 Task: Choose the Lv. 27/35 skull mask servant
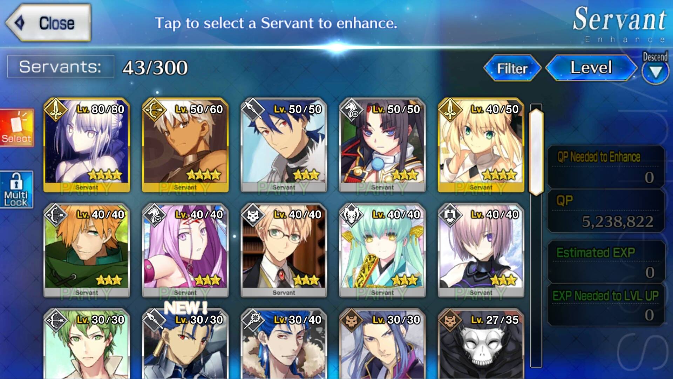(x=481, y=344)
